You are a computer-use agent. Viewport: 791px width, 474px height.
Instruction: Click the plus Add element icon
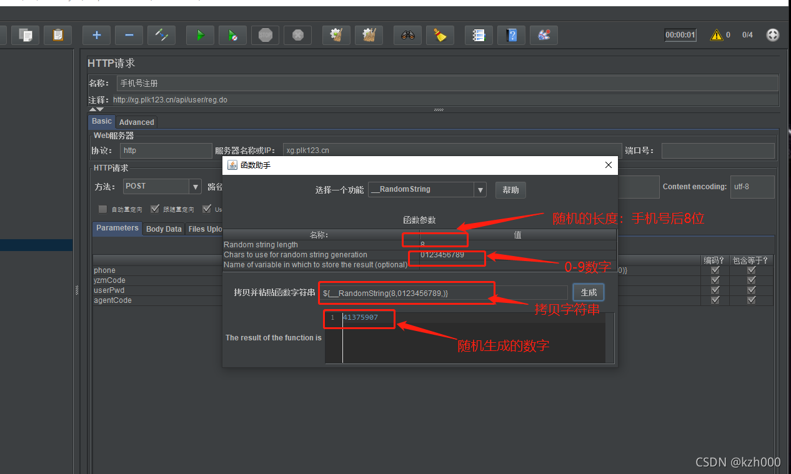click(96, 35)
